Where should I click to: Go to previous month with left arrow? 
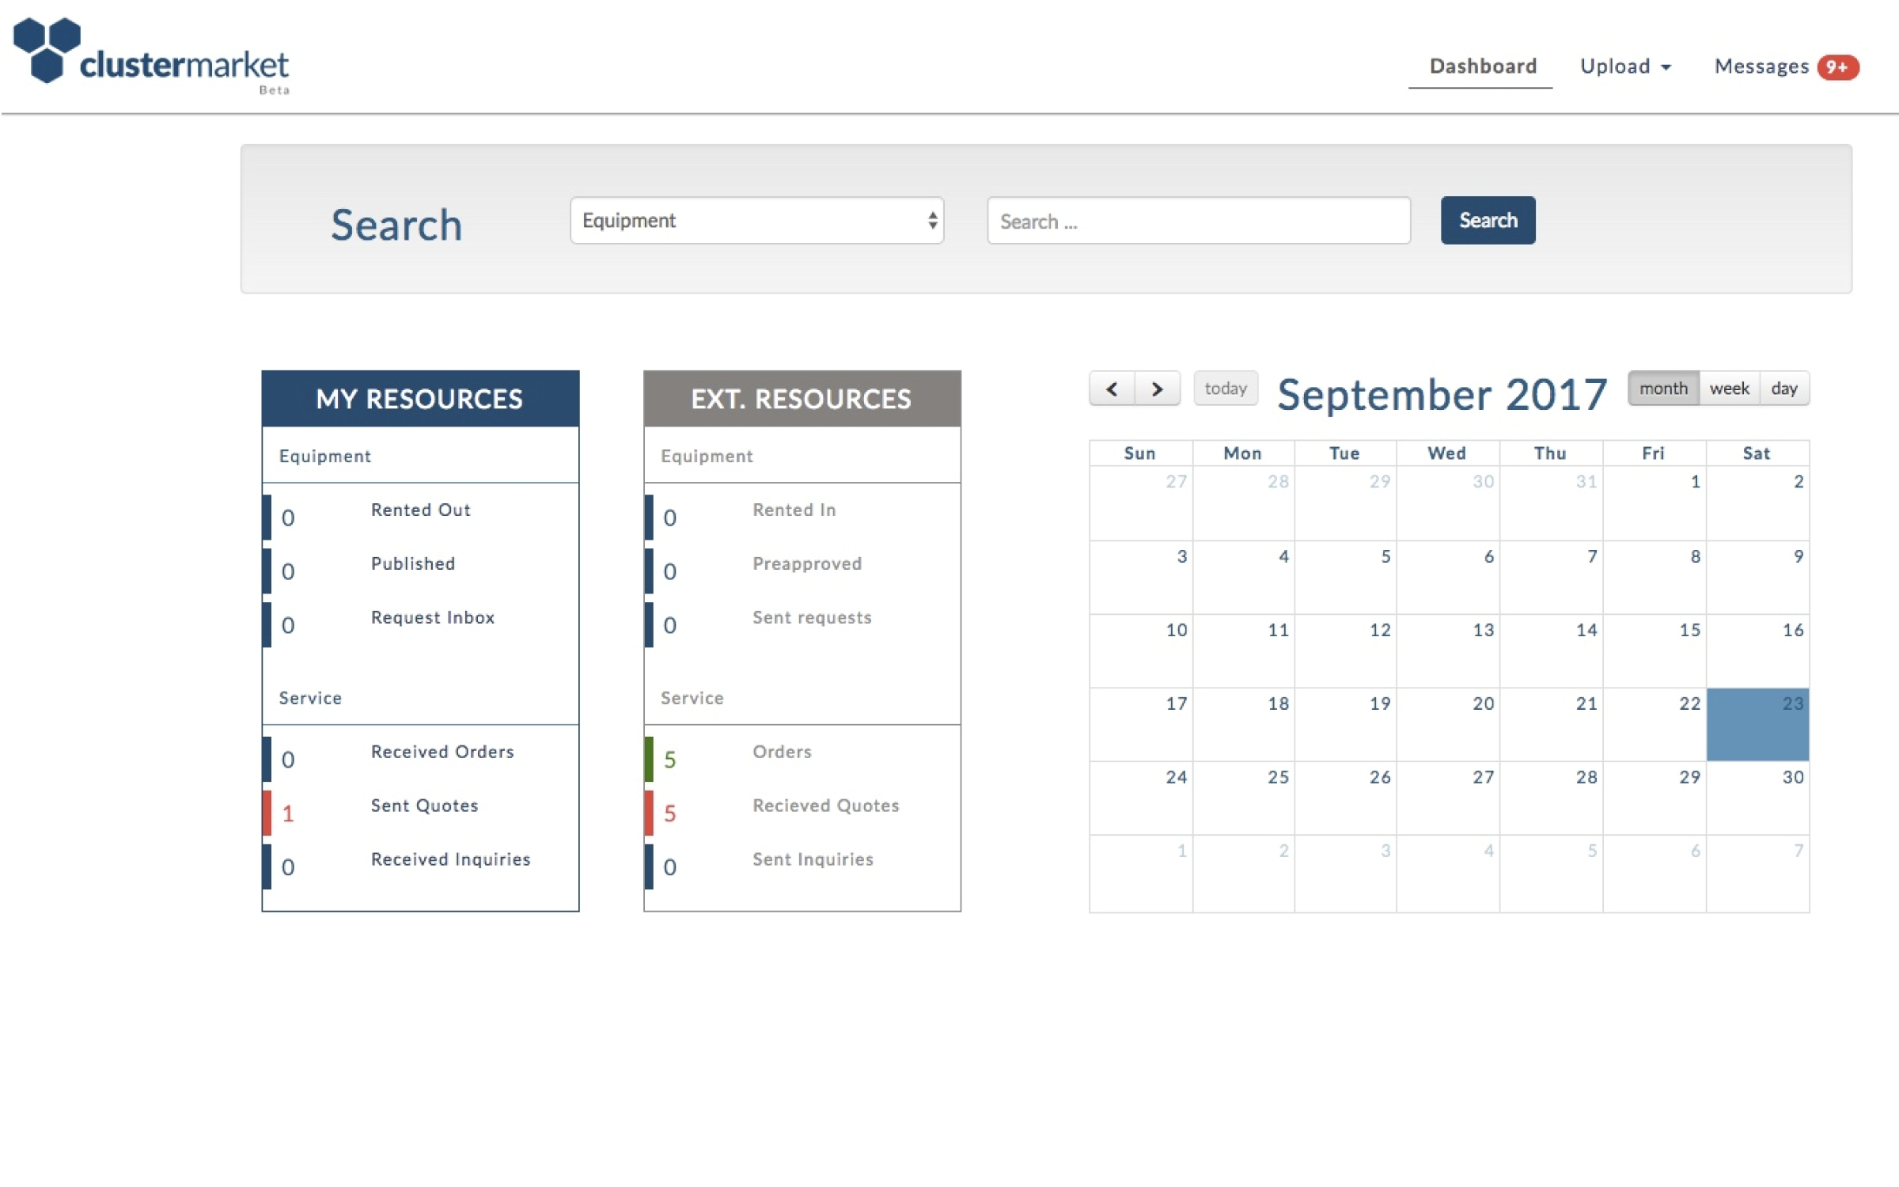[1112, 389]
